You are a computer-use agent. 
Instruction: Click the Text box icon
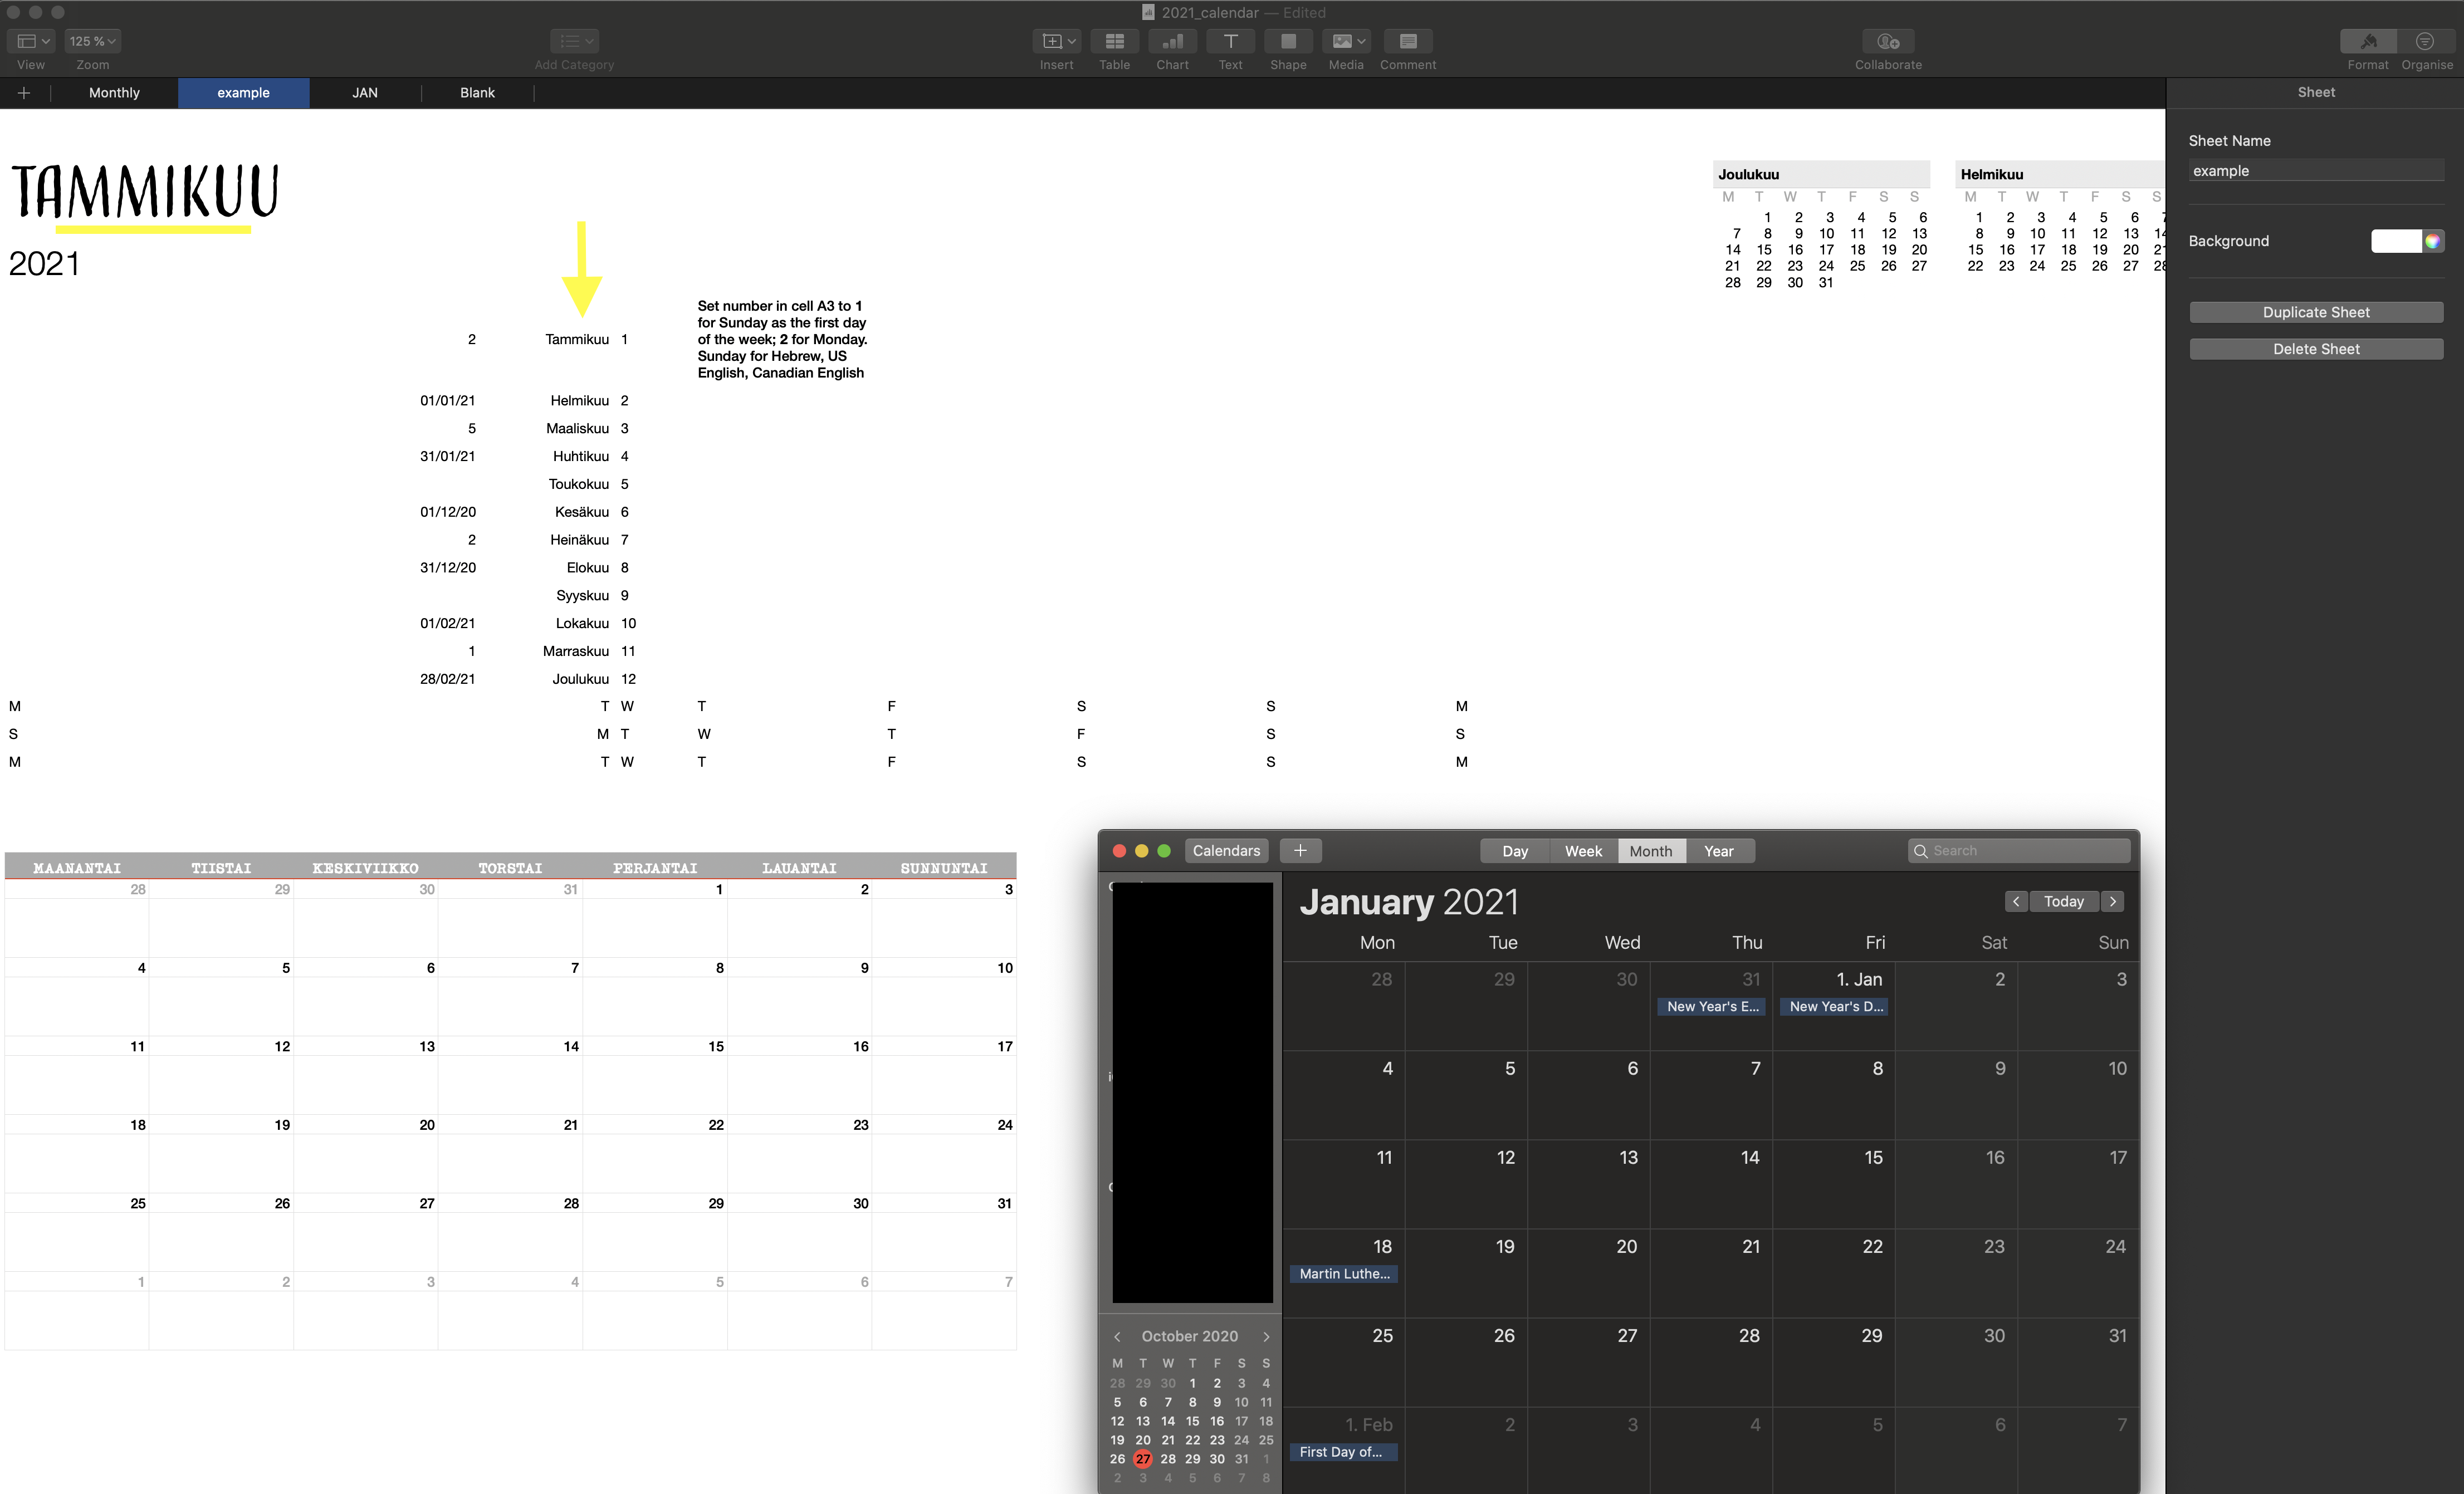[1230, 41]
